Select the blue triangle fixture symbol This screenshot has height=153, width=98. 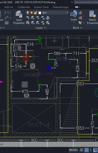point(48,68)
